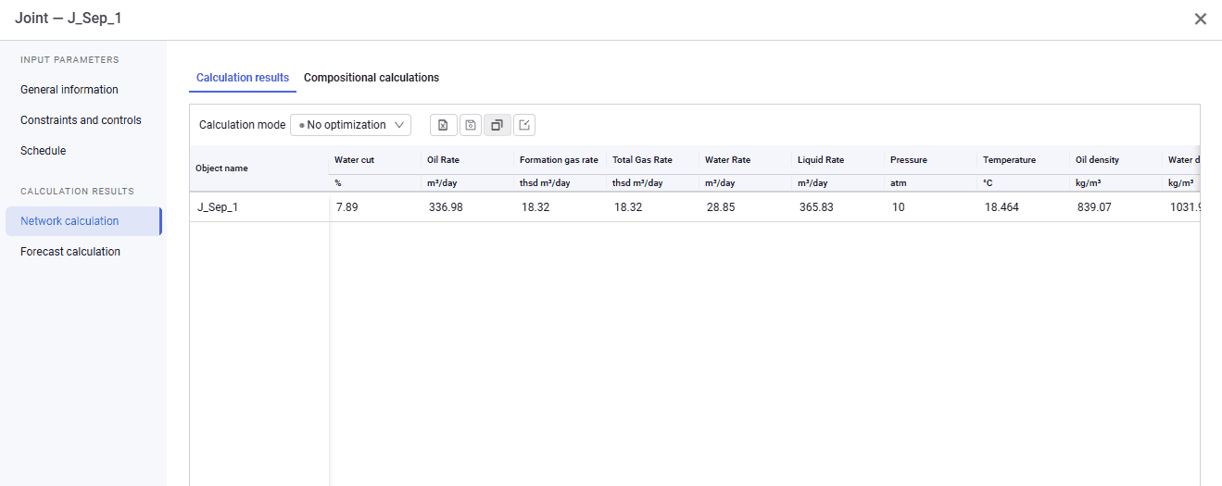The width and height of the screenshot is (1222, 486).
Task: Click the copy table icon
Action: pyautogui.click(x=498, y=125)
